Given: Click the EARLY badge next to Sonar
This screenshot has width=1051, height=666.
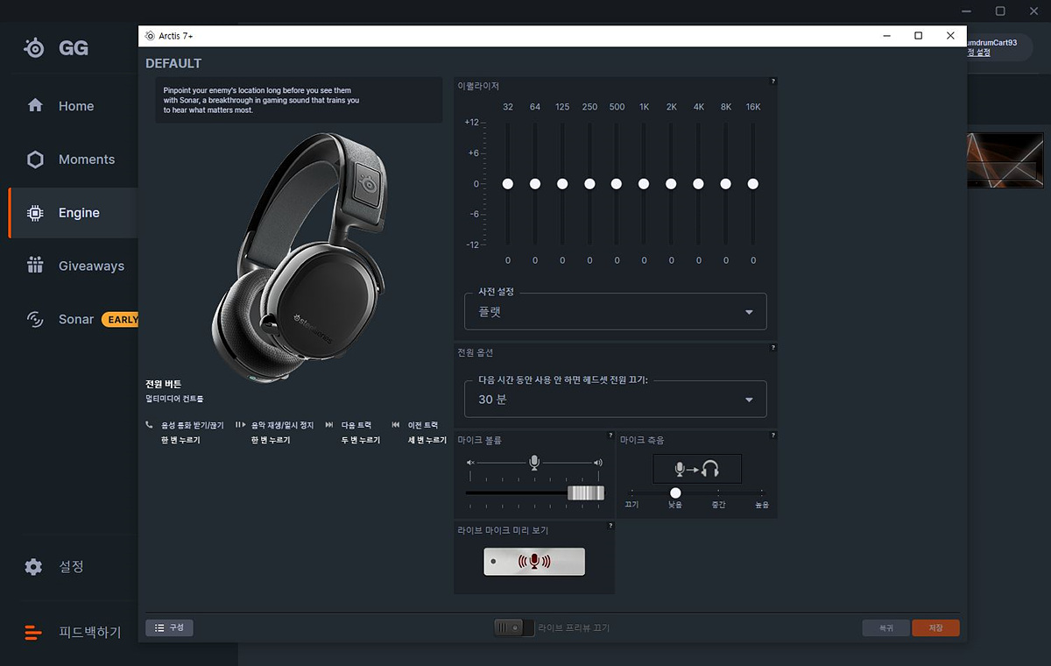Looking at the screenshot, I should [x=120, y=320].
